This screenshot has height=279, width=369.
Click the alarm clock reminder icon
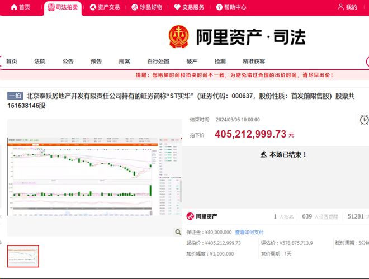click(x=364, y=120)
